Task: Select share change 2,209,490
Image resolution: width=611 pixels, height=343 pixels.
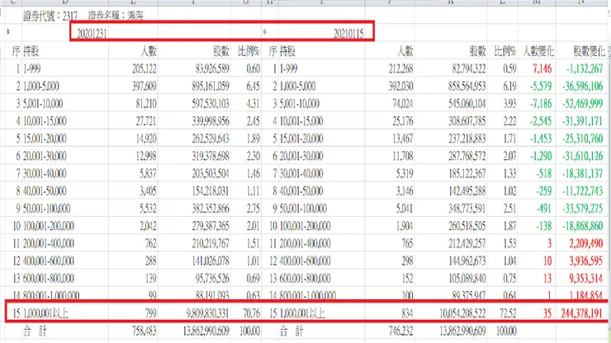Action: pyautogui.click(x=586, y=244)
